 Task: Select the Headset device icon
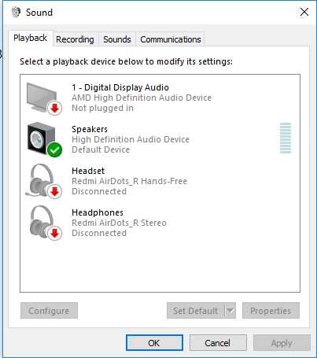43,181
